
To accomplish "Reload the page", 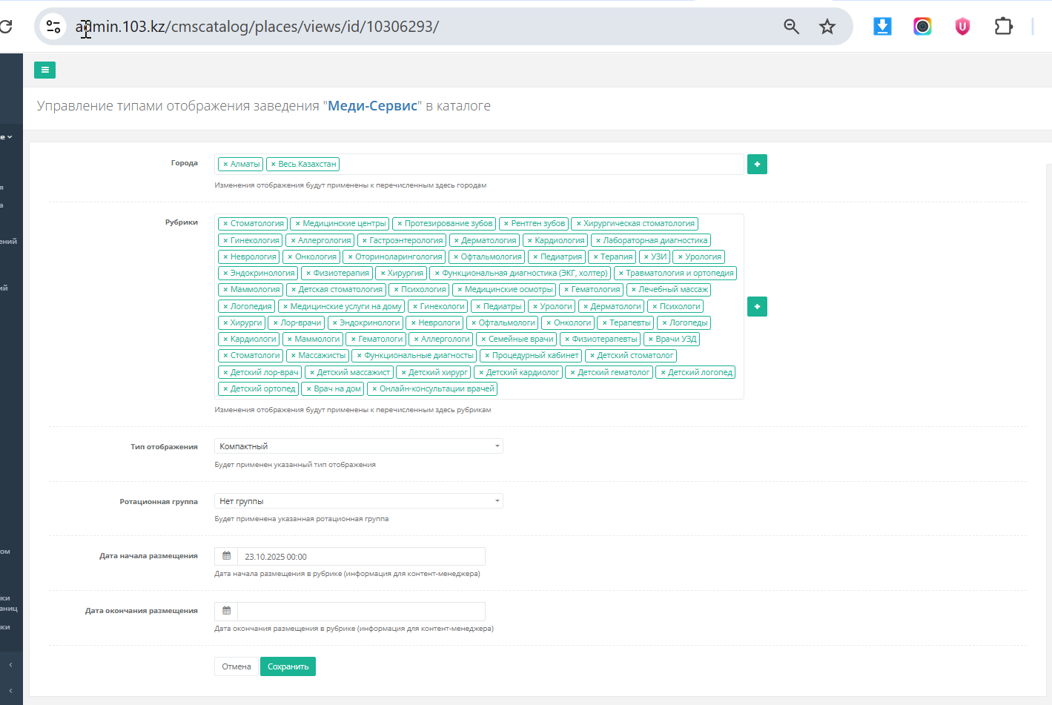I will pos(6,27).
